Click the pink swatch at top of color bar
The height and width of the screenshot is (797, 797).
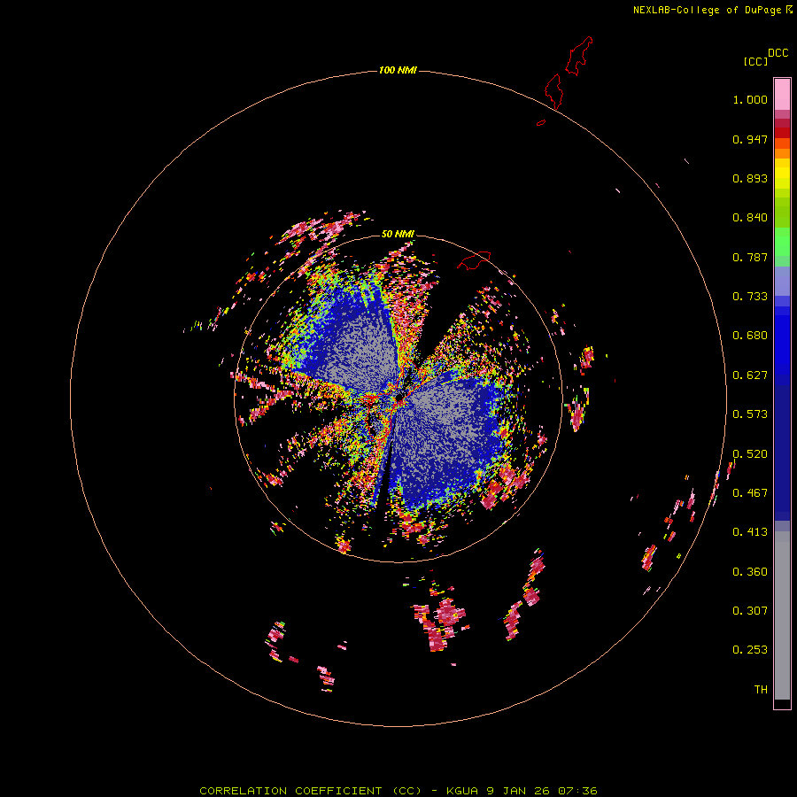pyautogui.click(x=782, y=95)
